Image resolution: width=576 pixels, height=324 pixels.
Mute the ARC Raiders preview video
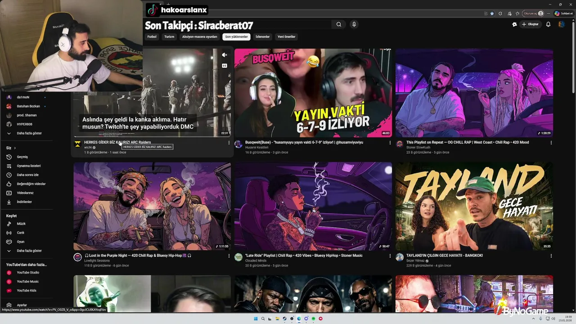pos(225,55)
